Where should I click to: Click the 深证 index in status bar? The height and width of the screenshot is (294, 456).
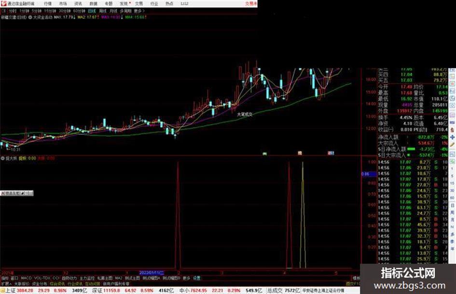pos(97,291)
